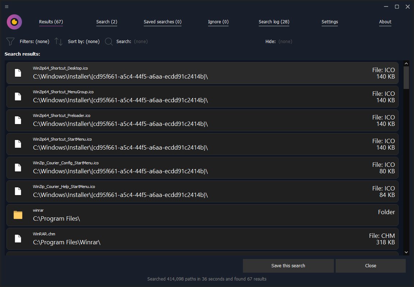Image resolution: width=414 pixels, height=287 pixels.
Task: Click the hamburger menu icon
Action: point(6,6)
